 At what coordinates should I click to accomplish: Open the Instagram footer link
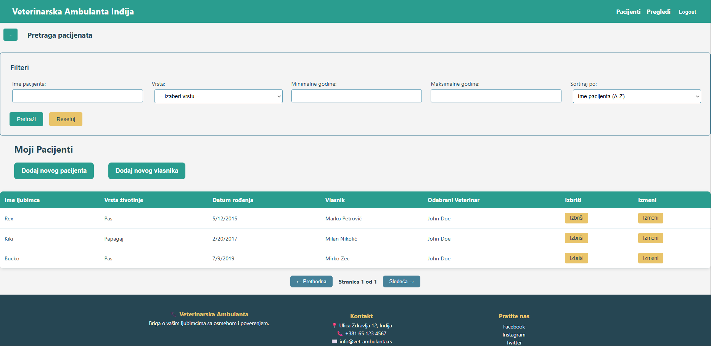(x=514, y=335)
